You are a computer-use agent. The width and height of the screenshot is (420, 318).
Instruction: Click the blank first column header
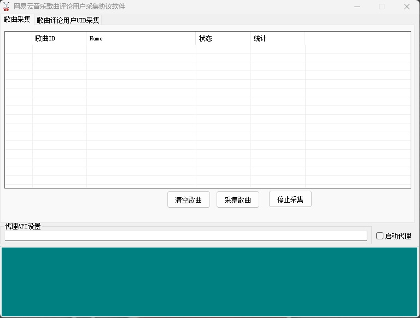pos(19,38)
